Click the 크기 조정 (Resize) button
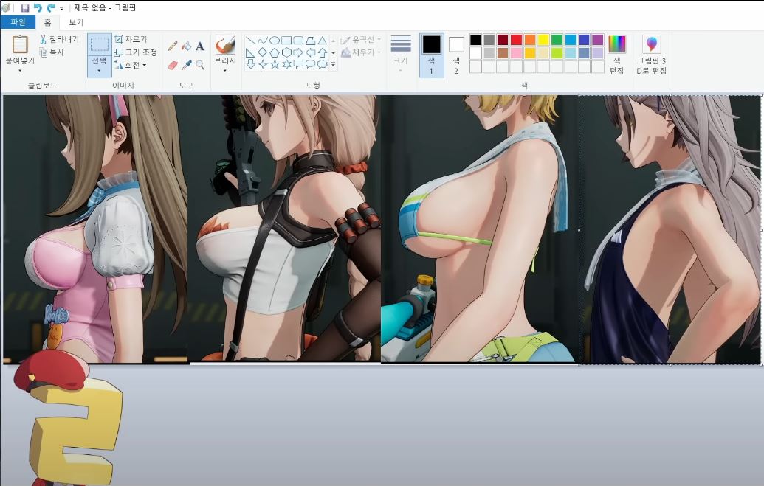 click(x=135, y=52)
